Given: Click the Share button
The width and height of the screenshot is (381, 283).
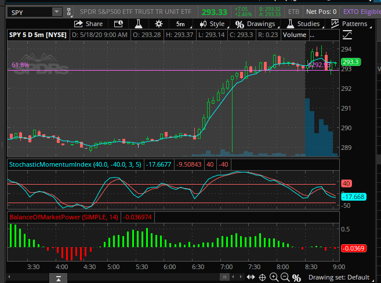Looking at the screenshot, I should 89,24.
